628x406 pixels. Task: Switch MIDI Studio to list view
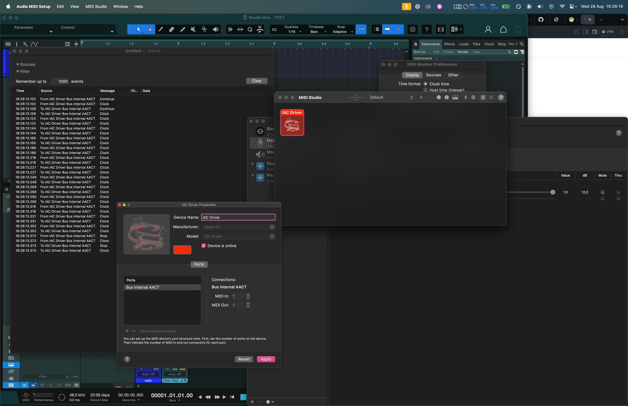click(x=491, y=97)
